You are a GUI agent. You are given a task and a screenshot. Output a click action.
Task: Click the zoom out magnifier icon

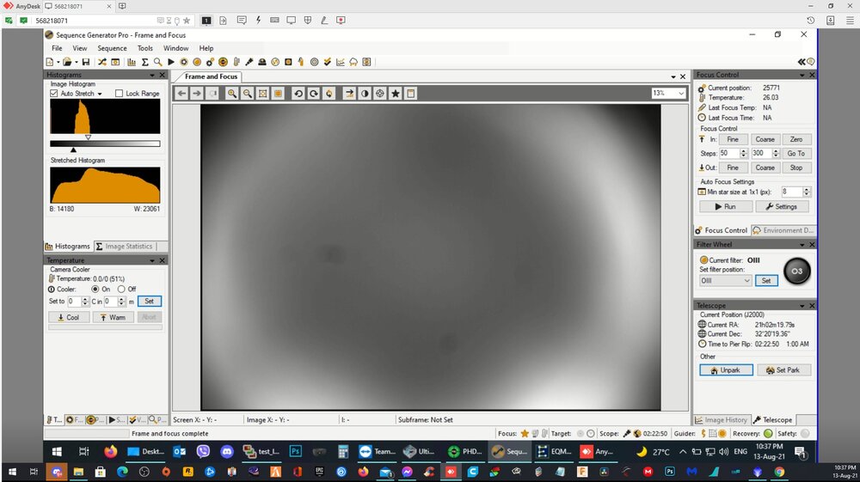[x=248, y=94]
